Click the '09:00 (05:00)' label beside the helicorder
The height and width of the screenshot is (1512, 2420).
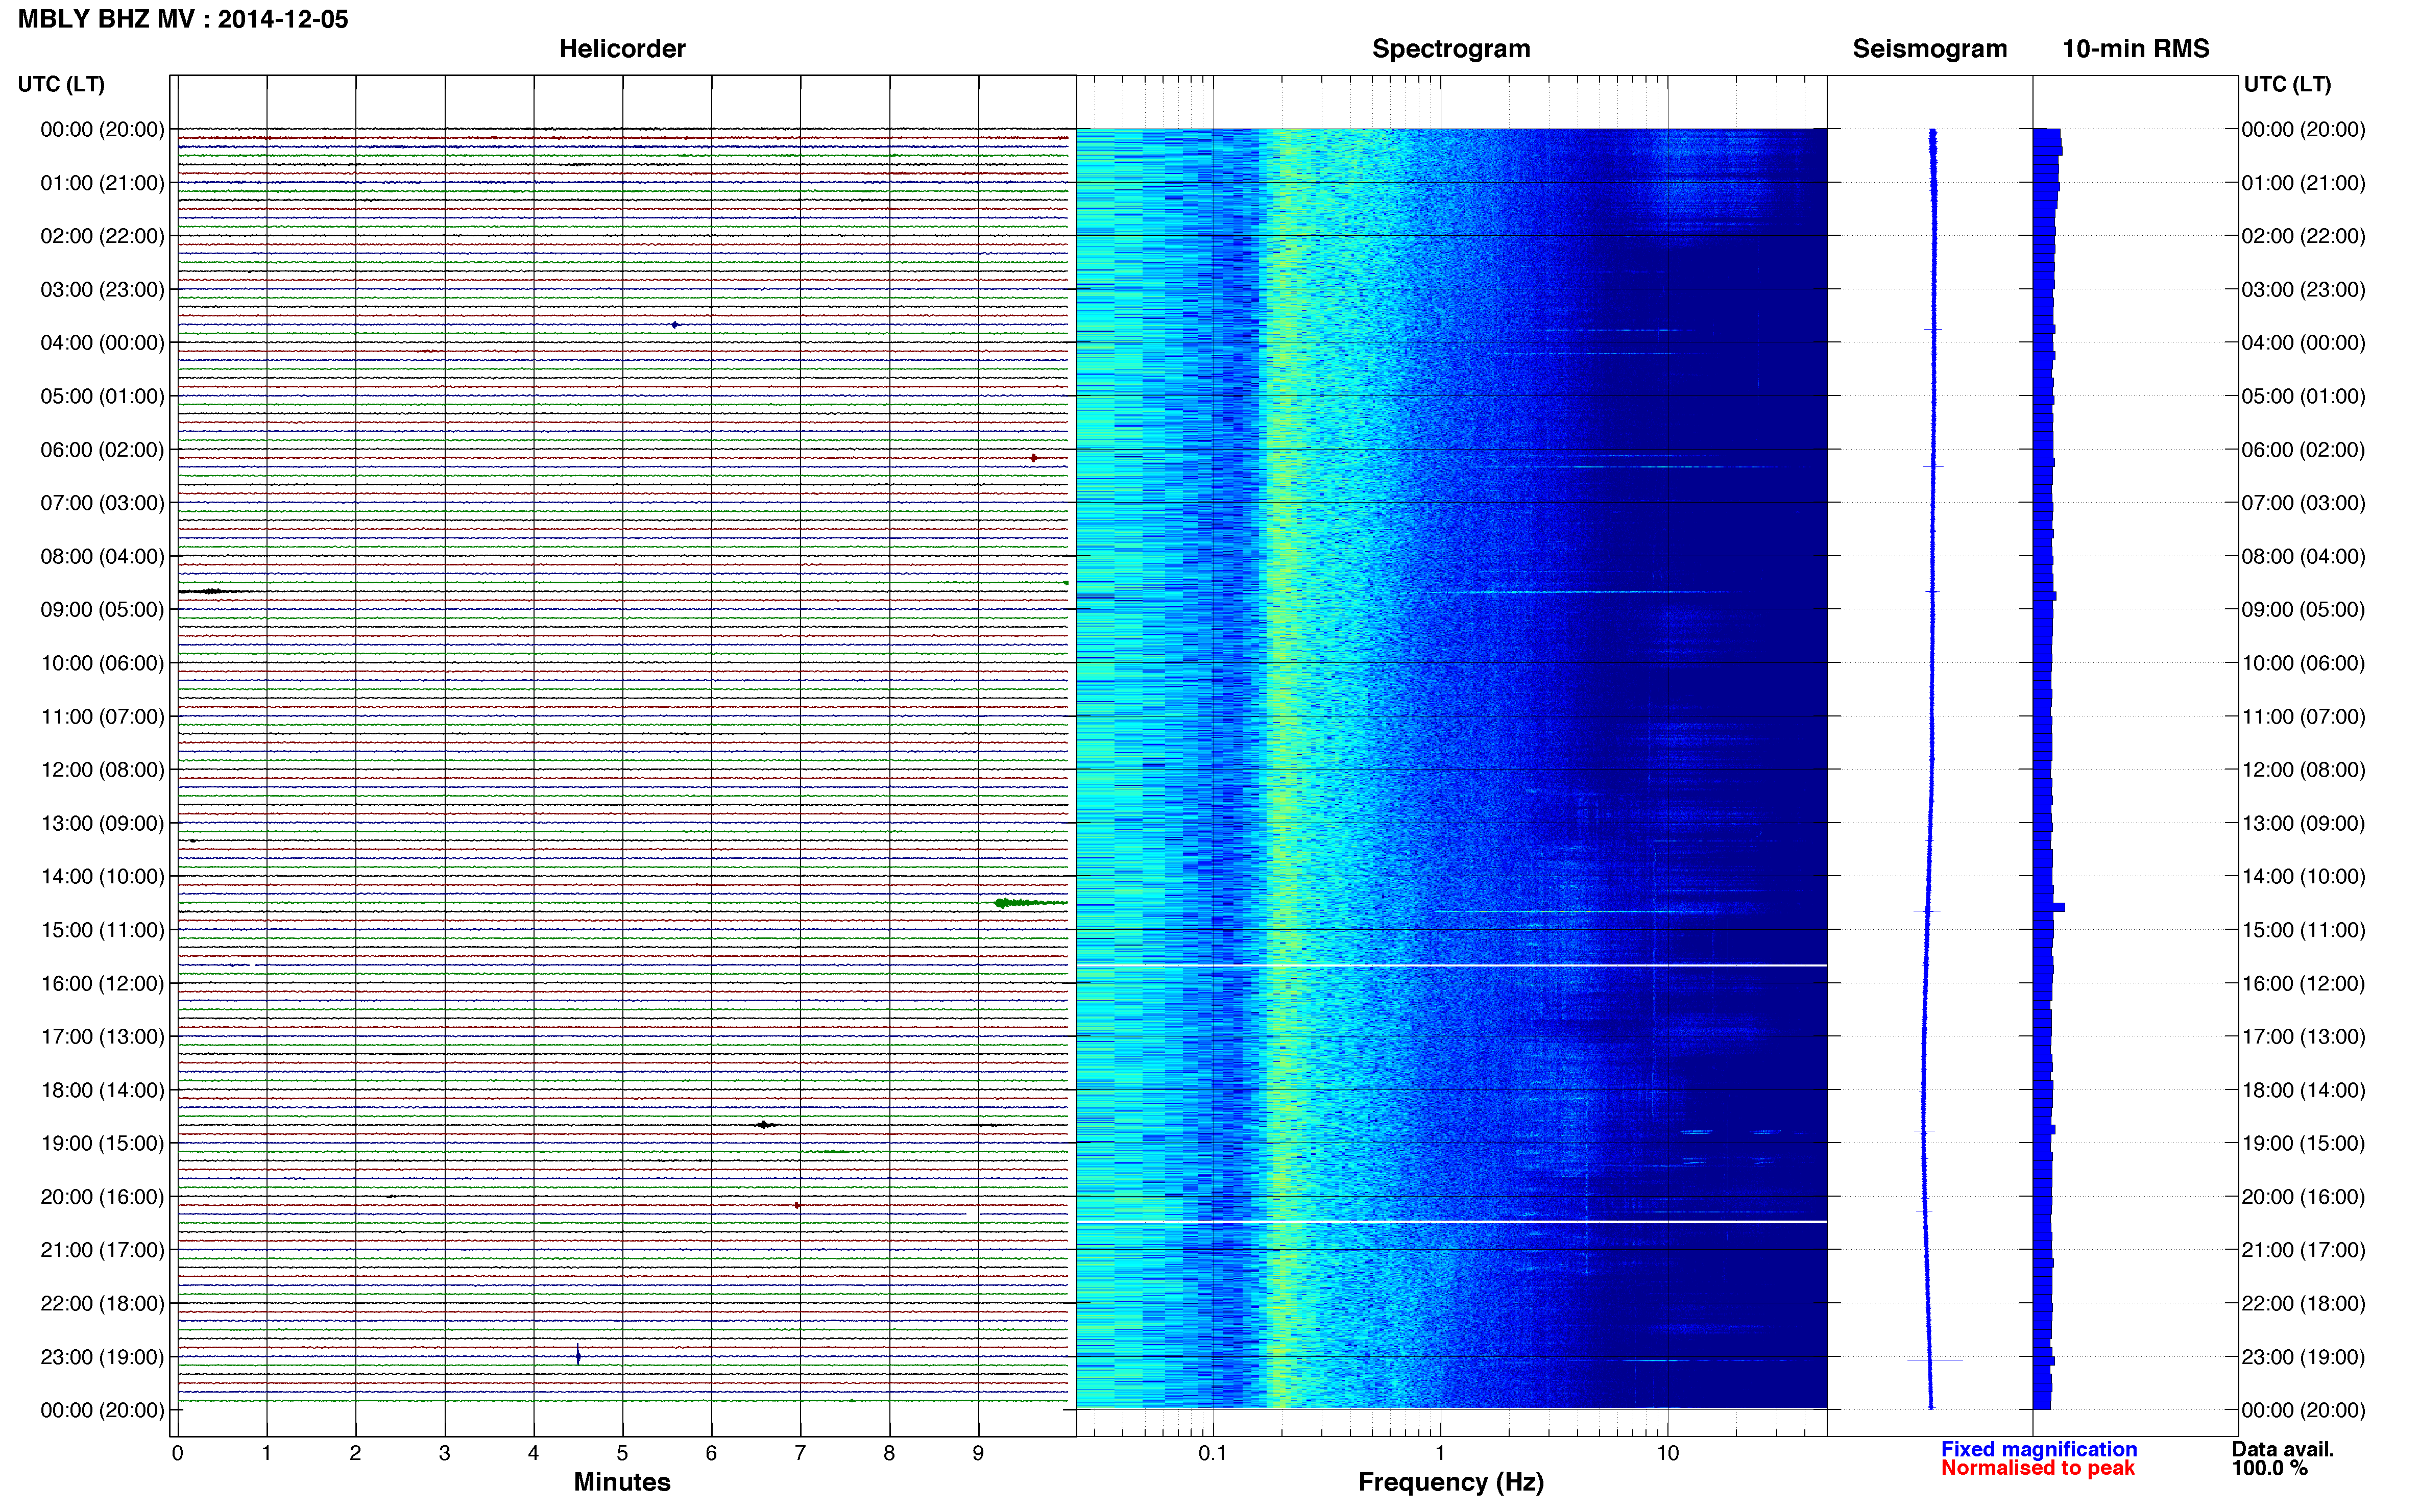point(102,610)
